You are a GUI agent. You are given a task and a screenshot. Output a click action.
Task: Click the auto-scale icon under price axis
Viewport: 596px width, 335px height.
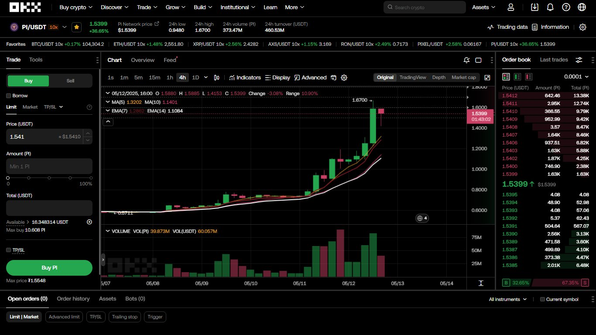point(481,283)
